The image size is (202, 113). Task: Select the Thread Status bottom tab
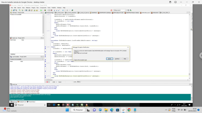pos(31,102)
